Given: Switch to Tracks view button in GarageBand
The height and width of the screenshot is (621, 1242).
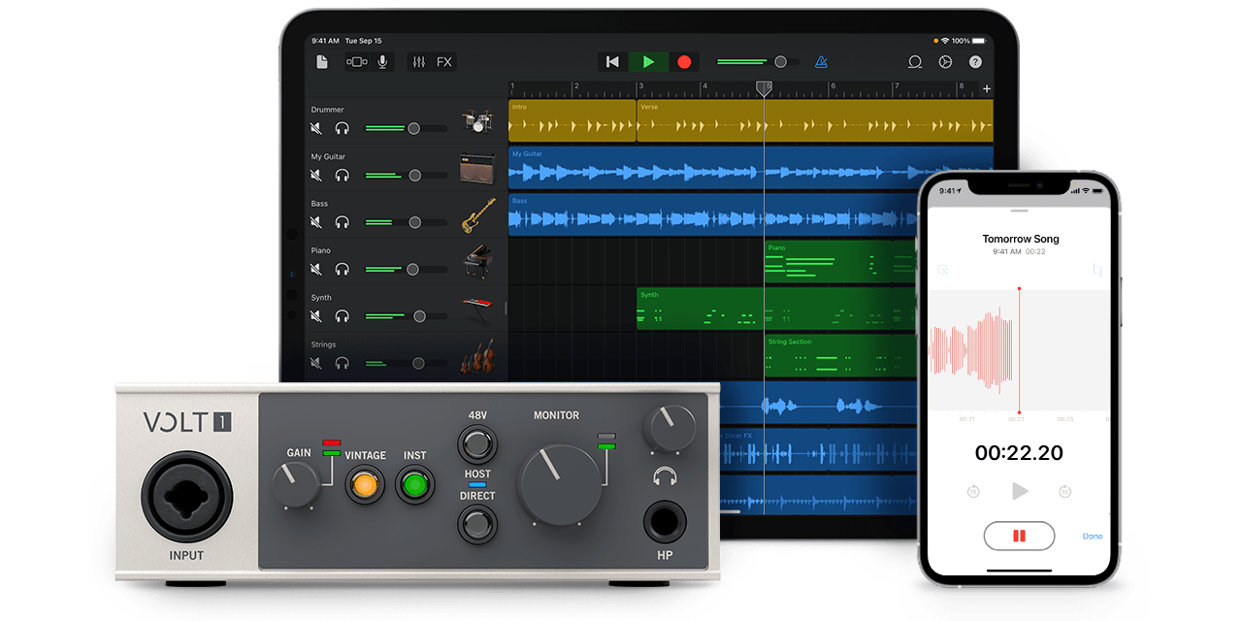Looking at the screenshot, I should pos(357,62).
